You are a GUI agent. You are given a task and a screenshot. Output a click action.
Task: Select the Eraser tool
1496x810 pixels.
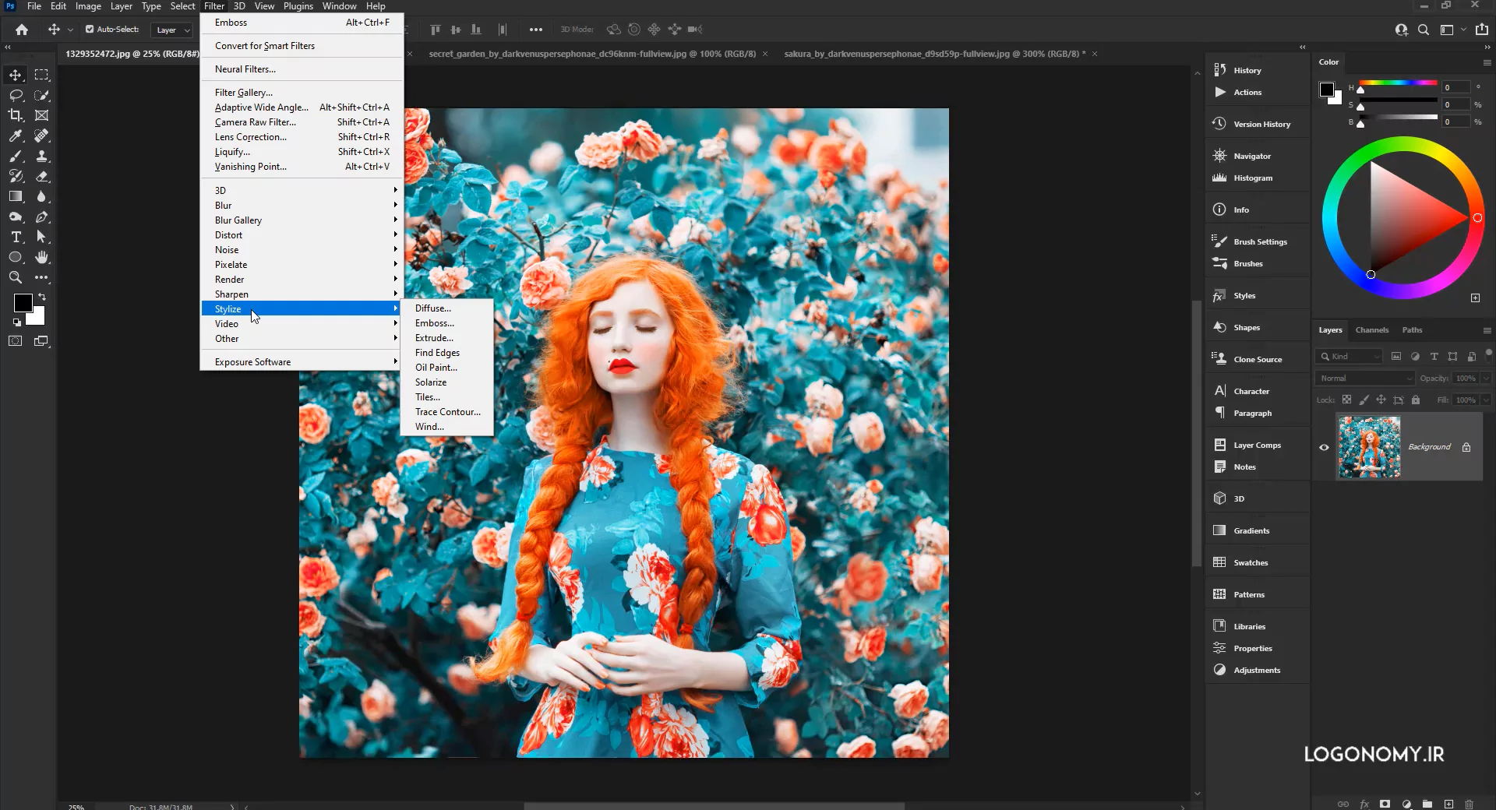[42, 176]
